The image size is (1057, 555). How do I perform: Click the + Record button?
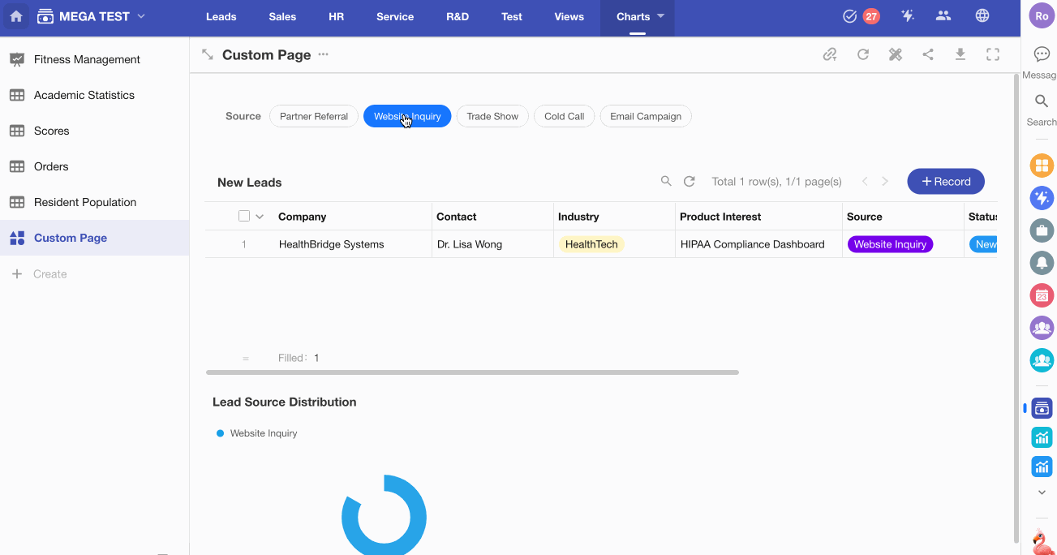tap(945, 182)
